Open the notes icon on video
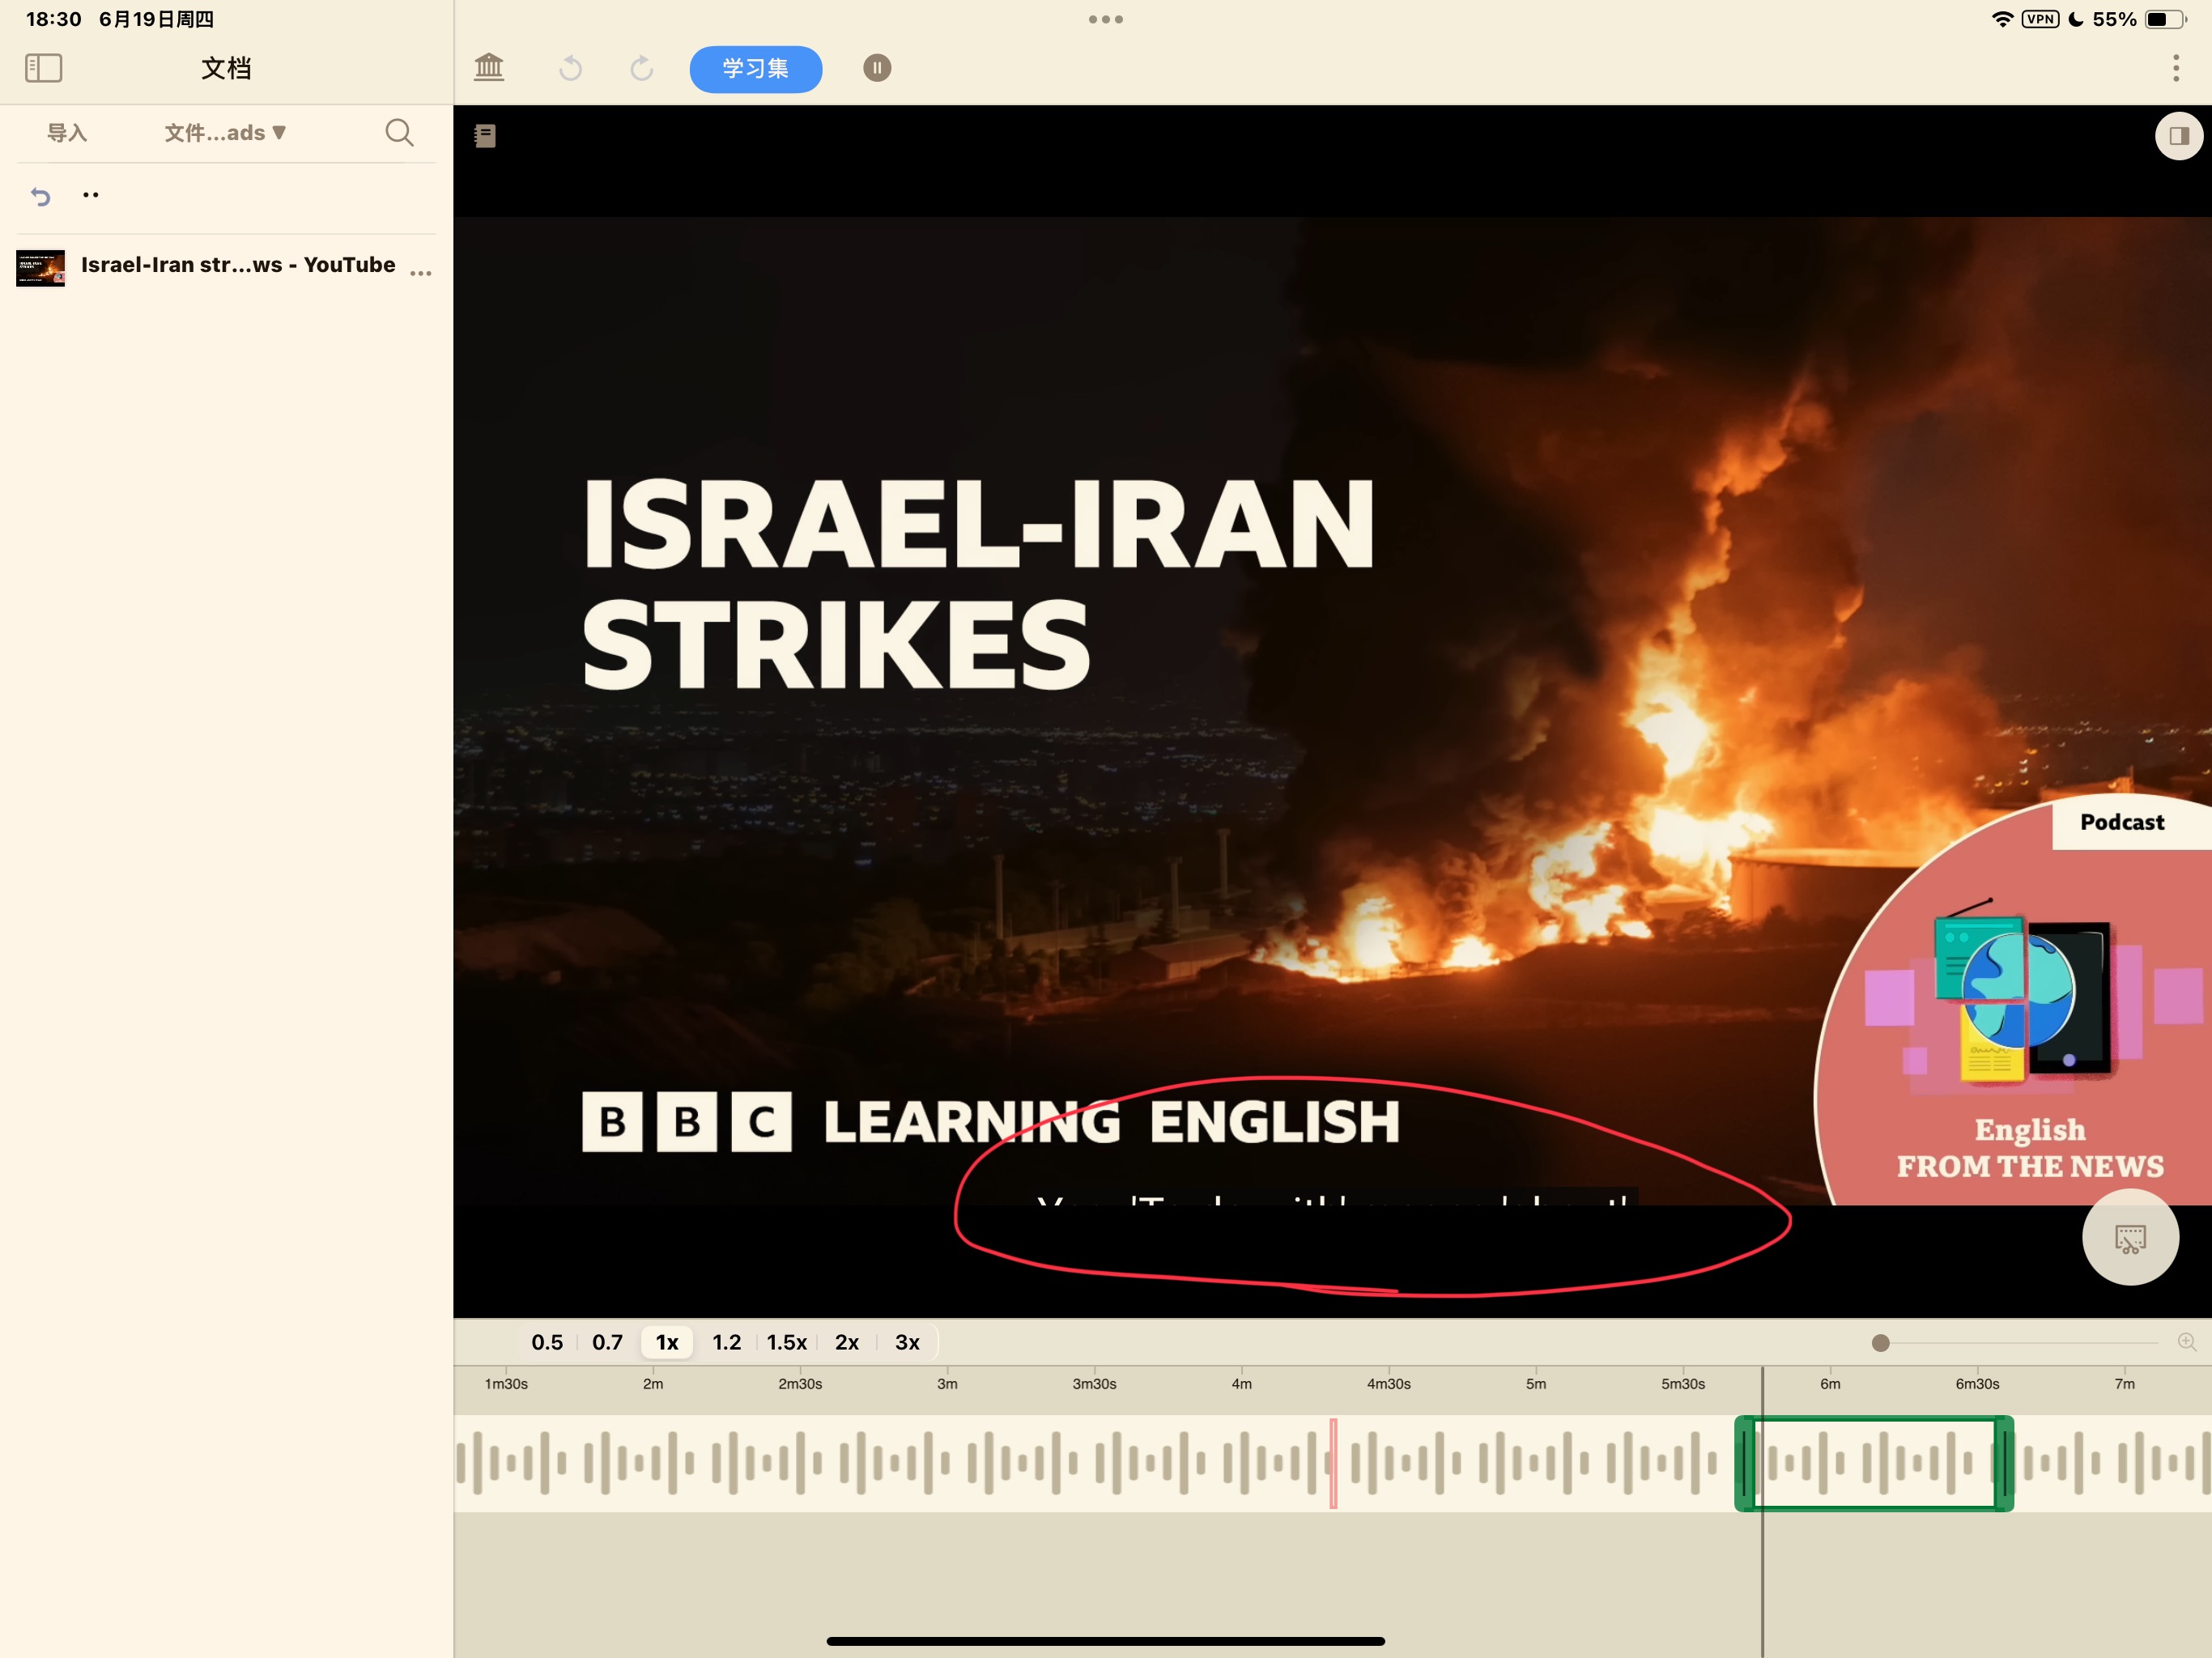This screenshot has width=2212, height=1658. click(485, 136)
